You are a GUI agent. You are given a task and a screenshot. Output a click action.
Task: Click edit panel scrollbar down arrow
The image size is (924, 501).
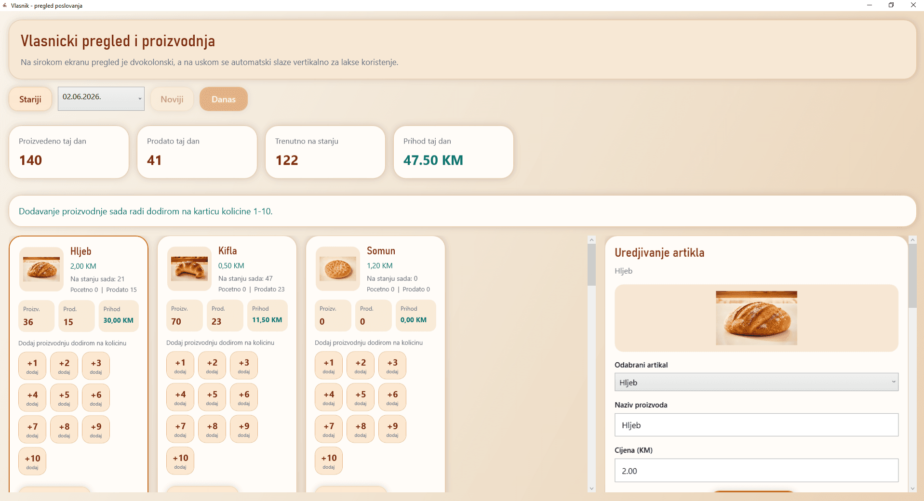912,488
